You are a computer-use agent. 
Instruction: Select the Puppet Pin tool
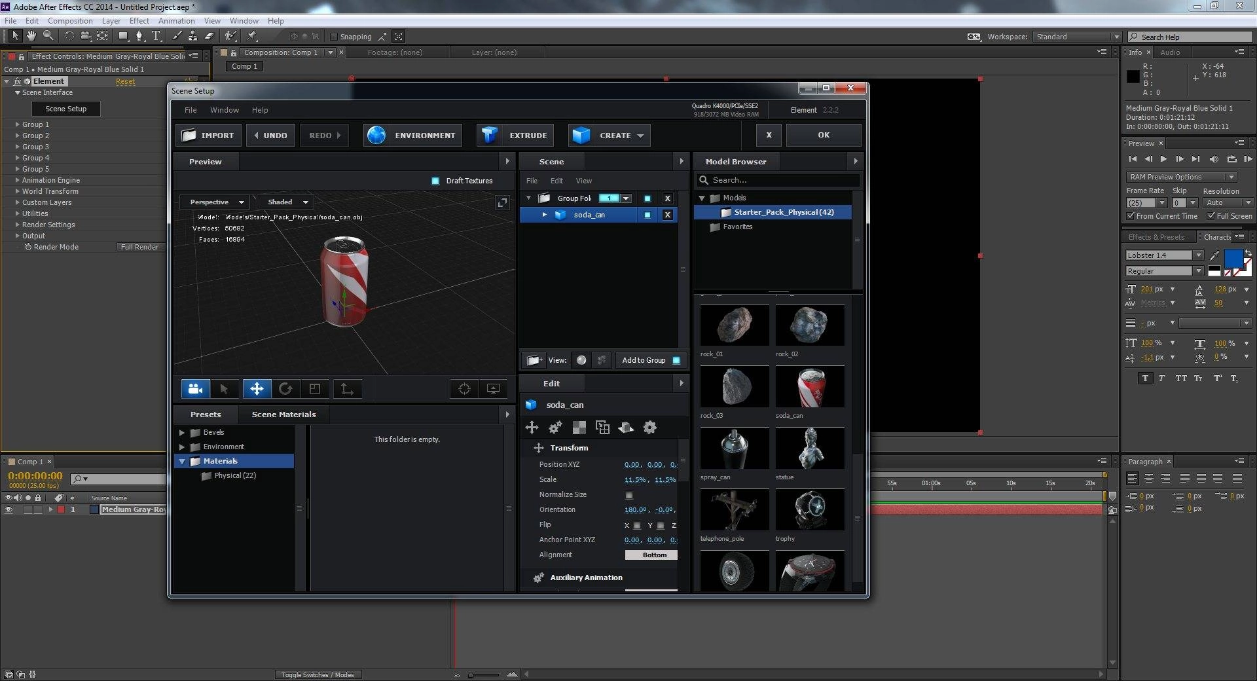[x=252, y=36]
